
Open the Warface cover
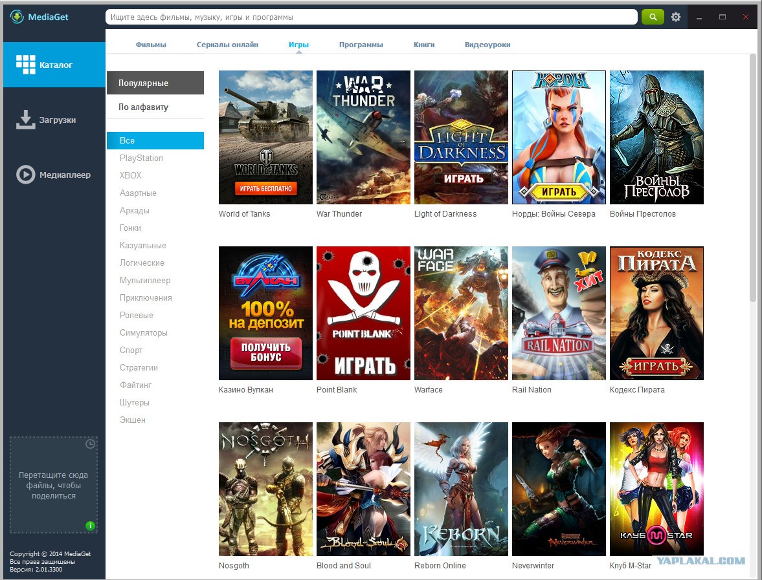[461, 313]
